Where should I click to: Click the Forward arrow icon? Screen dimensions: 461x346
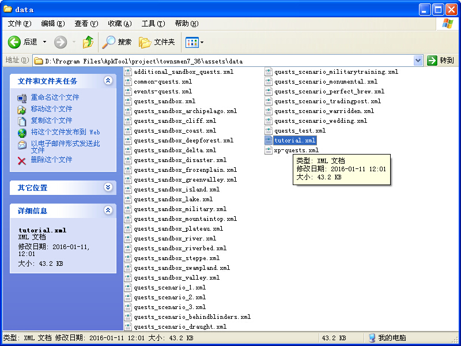click(61, 42)
